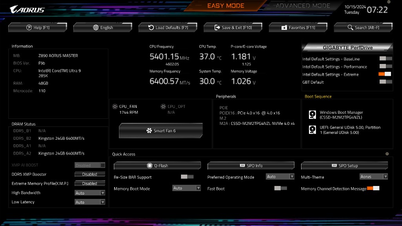Image resolution: width=402 pixels, height=226 pixels.
Task: Click the DDR5_A2 Kingston 24GB 6400MT/s row
Action: pos(49,153)
